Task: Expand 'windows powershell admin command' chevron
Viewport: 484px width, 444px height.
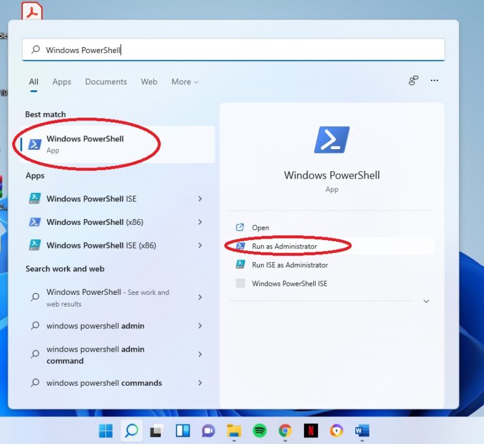Action: point(200,354)
